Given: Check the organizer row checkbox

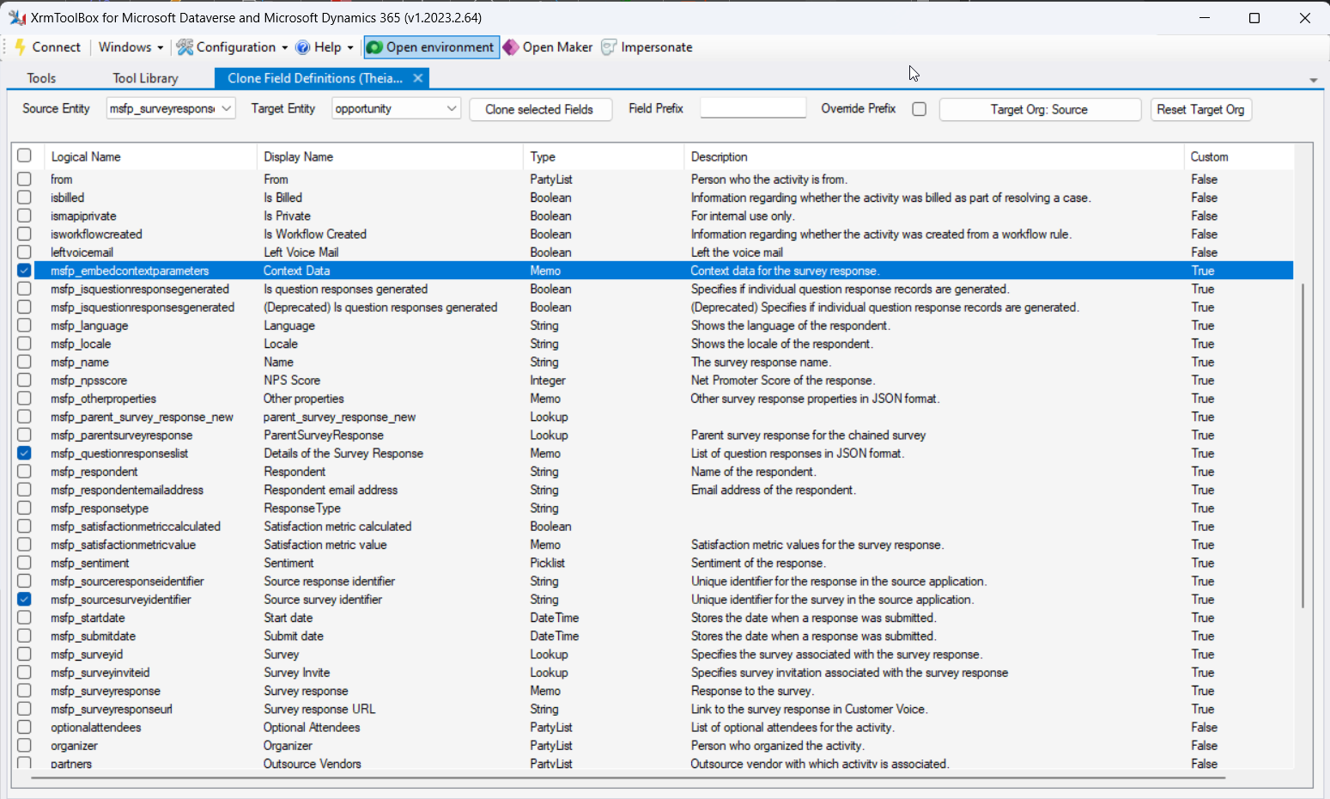Looking at the screenshot, I should 24,746.
